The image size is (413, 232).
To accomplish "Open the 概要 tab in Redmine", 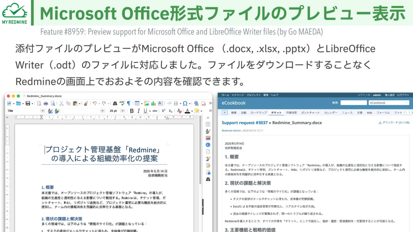I will (x=234, y=113).
